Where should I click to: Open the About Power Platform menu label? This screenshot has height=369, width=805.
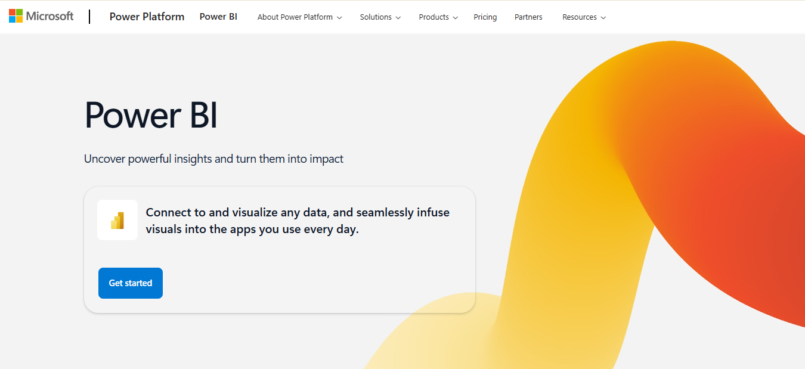coord(295,17)
